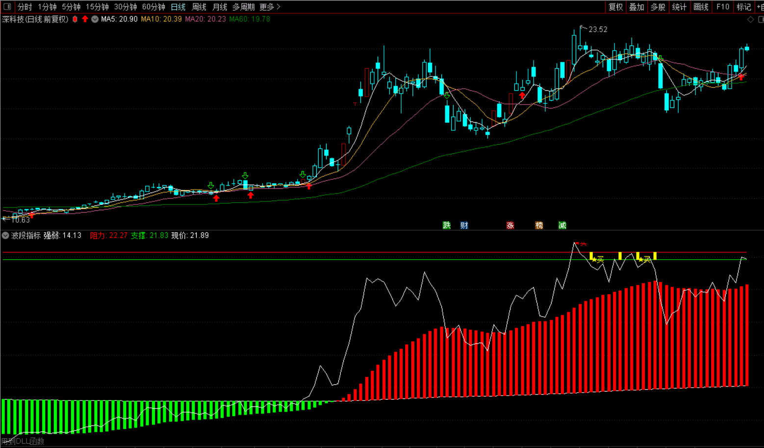Image resolution: width=764 pixels, height=448 pixels.
Task: Click the green down-arrow at the 22 peak
Action: click(447, 96)
